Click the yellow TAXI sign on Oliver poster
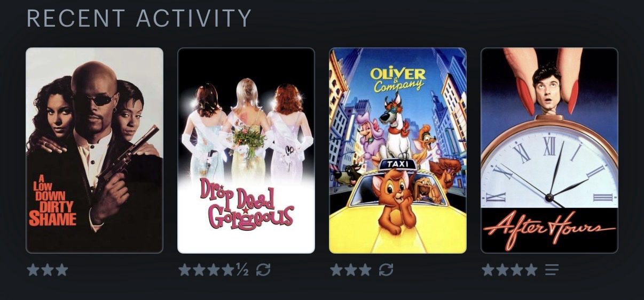644x300 pixels. pos(397,164)
